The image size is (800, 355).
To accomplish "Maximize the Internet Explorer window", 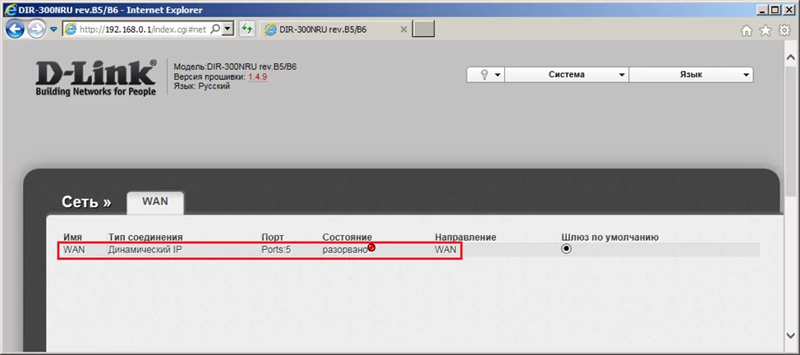I will pyautogui.click(x=775, y=9).
